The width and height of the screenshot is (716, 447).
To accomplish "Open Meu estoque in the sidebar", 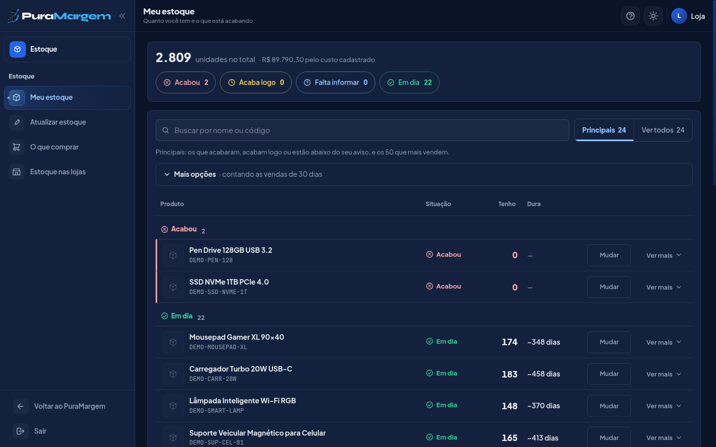I will tap(67, 97).
